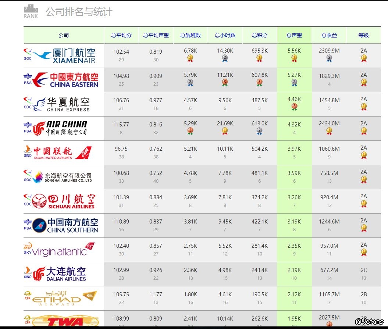Image resolution: width=388 pixels, height=329 pixels.
Task: Open TWA company logo
Action: (x=65, y=321)
